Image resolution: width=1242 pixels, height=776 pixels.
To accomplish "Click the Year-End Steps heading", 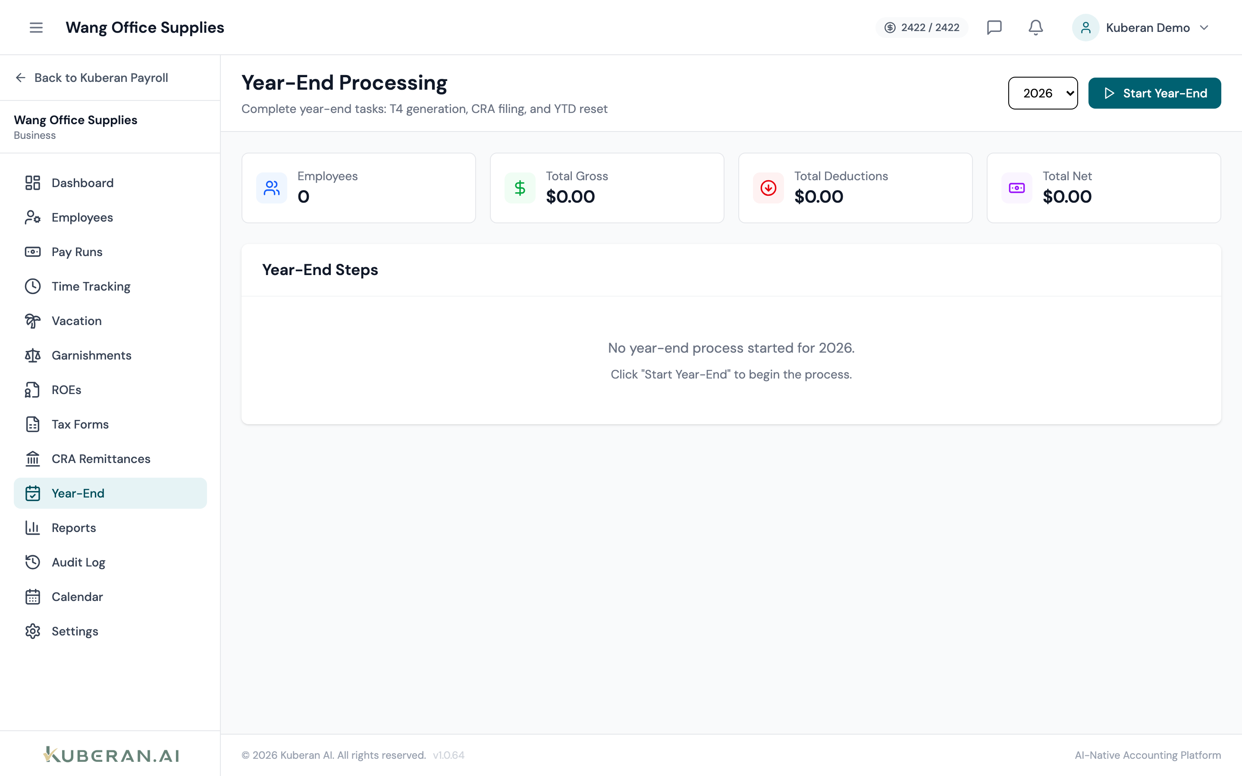I will (320, 270).
